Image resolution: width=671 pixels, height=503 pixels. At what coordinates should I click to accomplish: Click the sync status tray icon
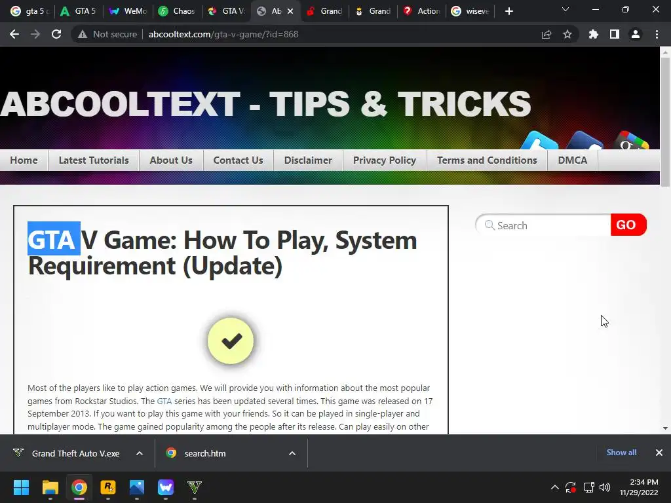(571, 487)
